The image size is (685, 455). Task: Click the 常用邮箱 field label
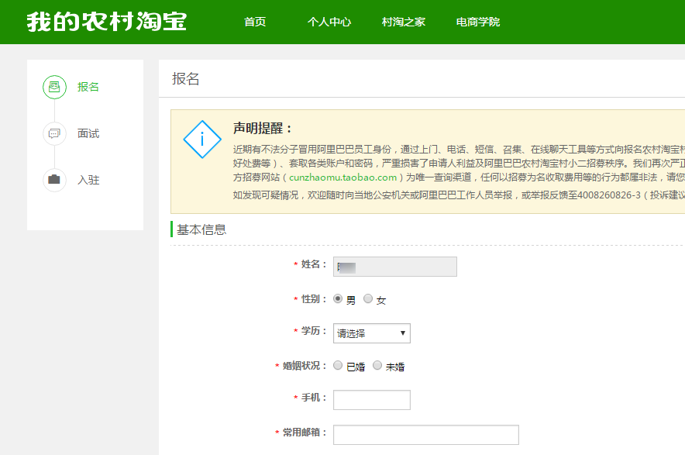coord(304,433)
